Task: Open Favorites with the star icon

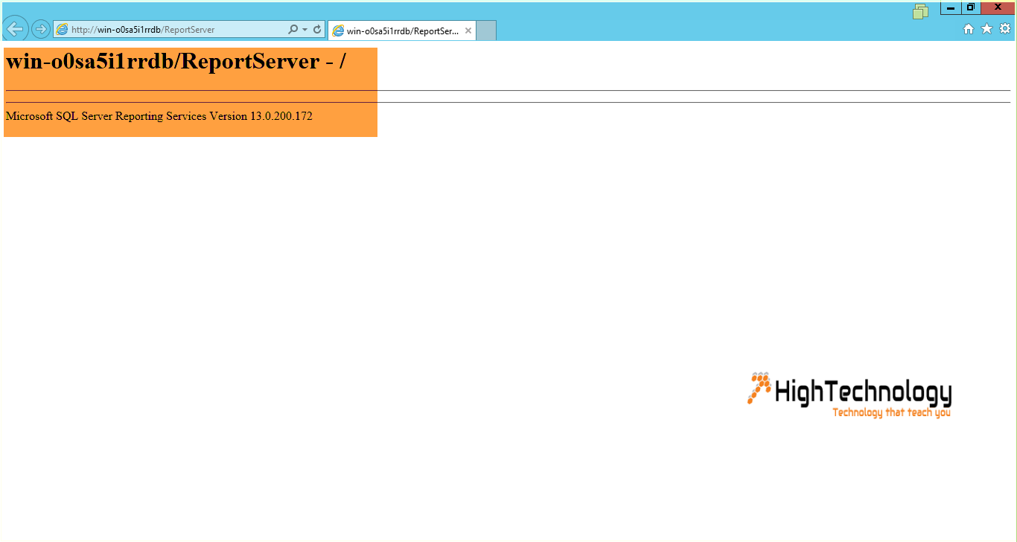Action: pyautogui.click(x=986, y=29)
